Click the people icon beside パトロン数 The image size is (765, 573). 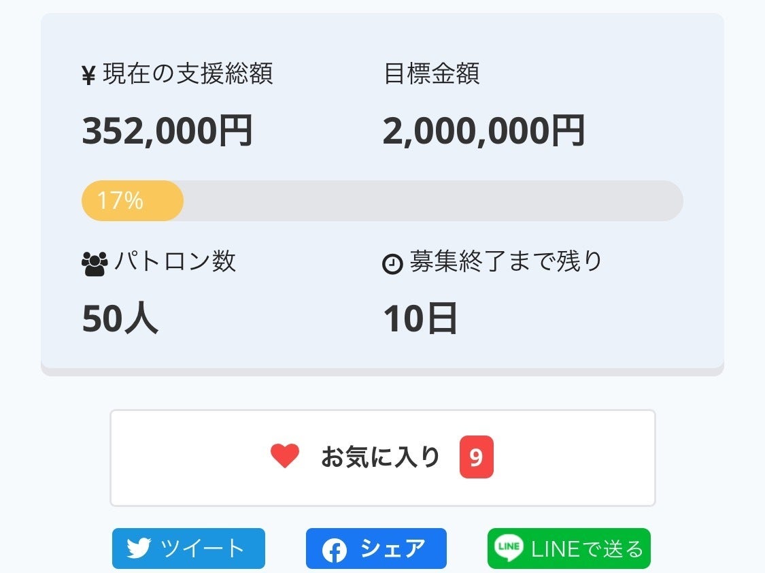[94, 264]
